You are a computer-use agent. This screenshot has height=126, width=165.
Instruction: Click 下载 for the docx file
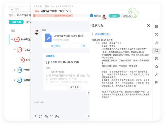[x=83, y=46]
